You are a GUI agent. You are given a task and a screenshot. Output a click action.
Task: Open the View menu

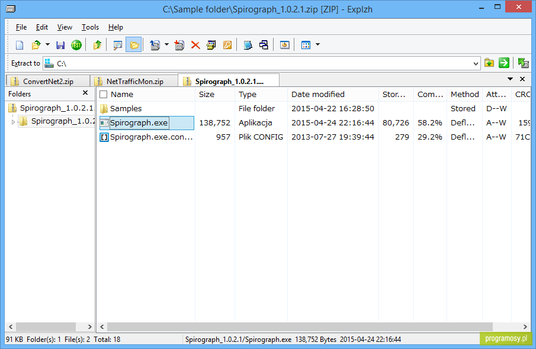pos(65,27)
